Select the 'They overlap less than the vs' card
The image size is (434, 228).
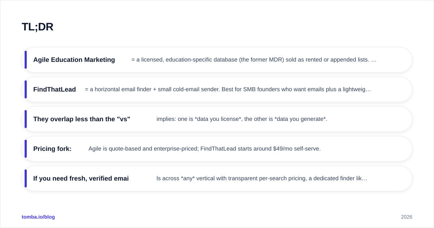[x=217, y=119]
